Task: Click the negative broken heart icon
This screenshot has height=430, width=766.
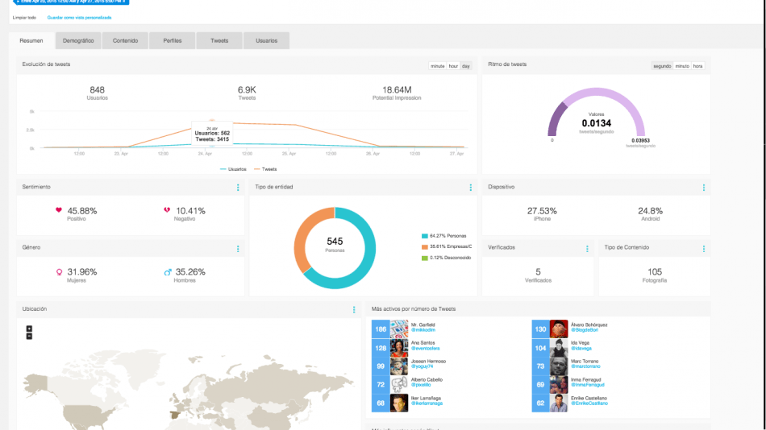Action: tap(167, 210)
